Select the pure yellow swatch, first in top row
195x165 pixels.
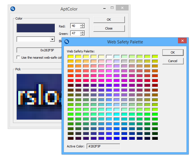(x=71, y=56)
